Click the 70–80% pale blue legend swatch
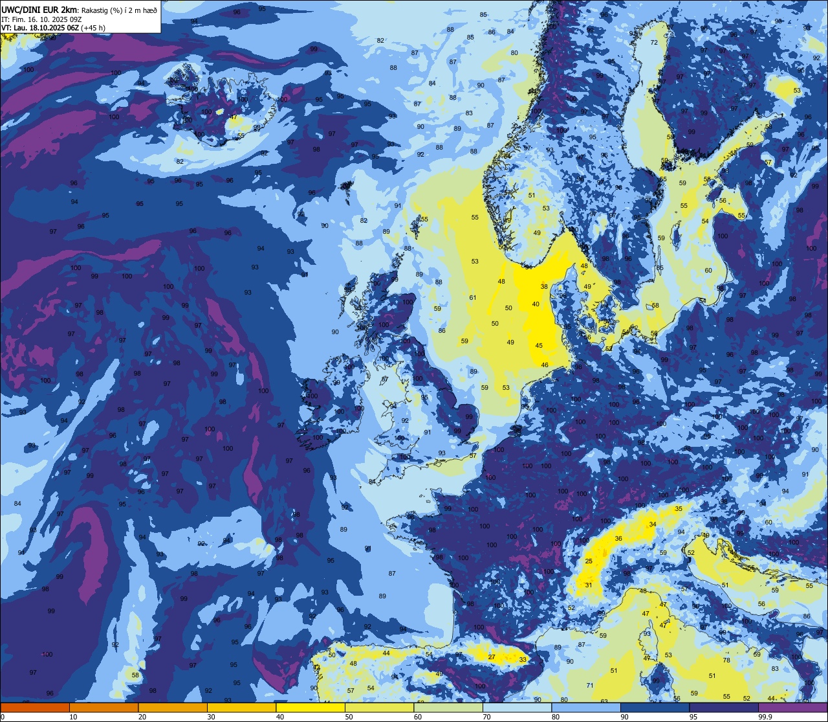The image size is (828, 722). [517, 708]
